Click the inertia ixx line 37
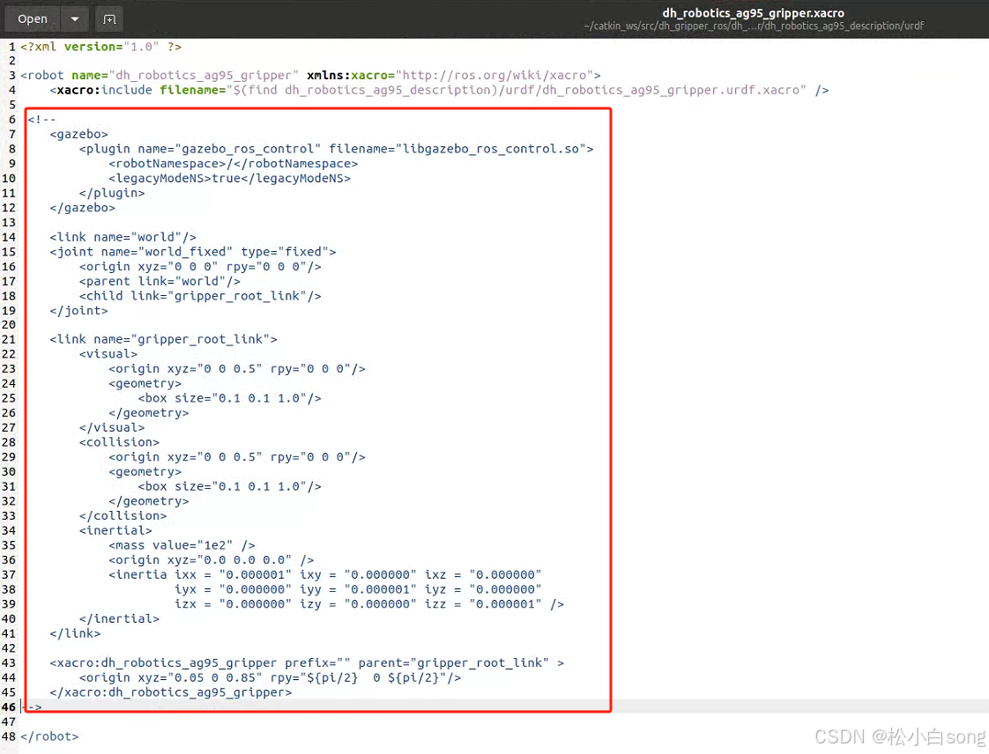The width and height of the screenshot is (989, 754). coord(325,575)
